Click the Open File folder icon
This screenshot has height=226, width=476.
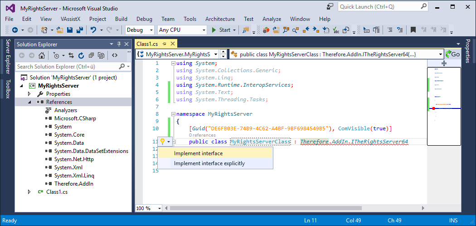tap(60, 30)
